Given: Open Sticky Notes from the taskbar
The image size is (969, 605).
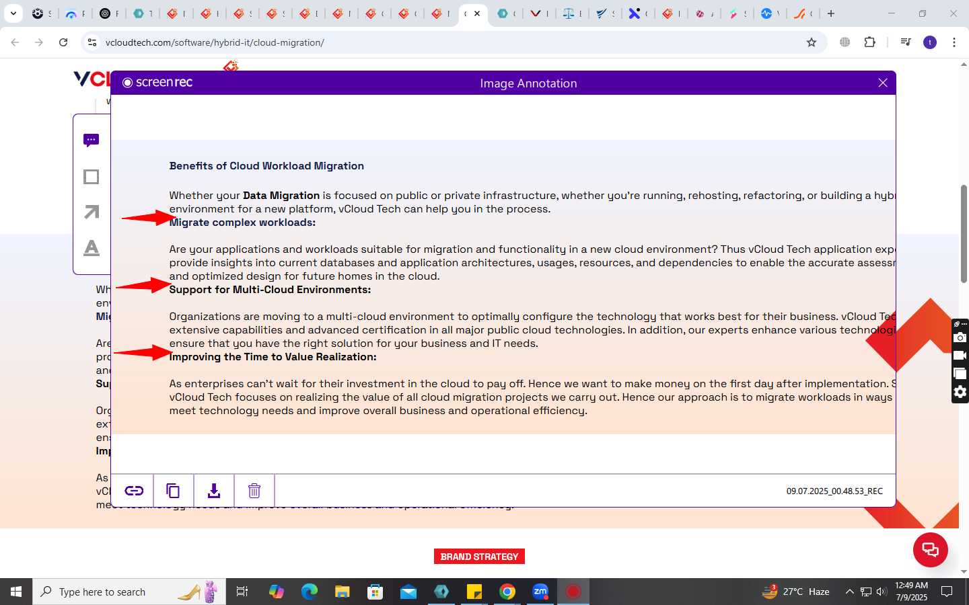Looking at the screenshot, I should pyautogui.click(x=474, y=592).
